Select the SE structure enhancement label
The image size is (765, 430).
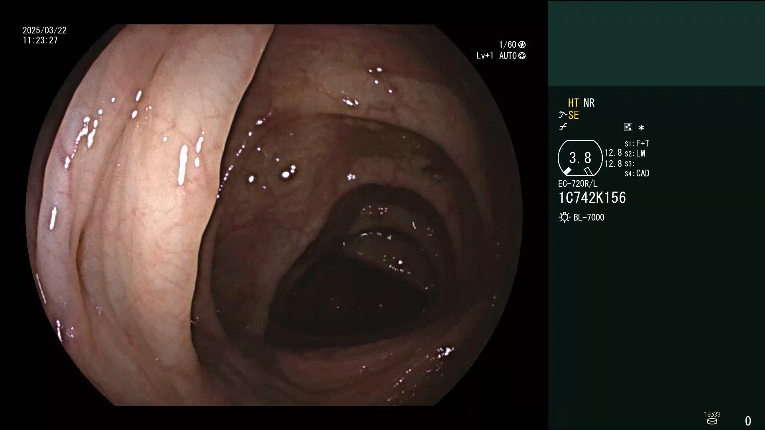point(573,115)
